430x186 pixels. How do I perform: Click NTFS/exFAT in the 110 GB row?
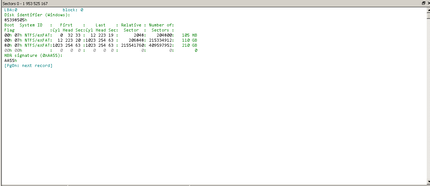(x=37, y=40)
